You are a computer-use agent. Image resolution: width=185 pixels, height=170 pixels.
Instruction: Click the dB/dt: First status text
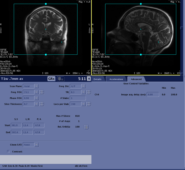[x=81, y=166]
